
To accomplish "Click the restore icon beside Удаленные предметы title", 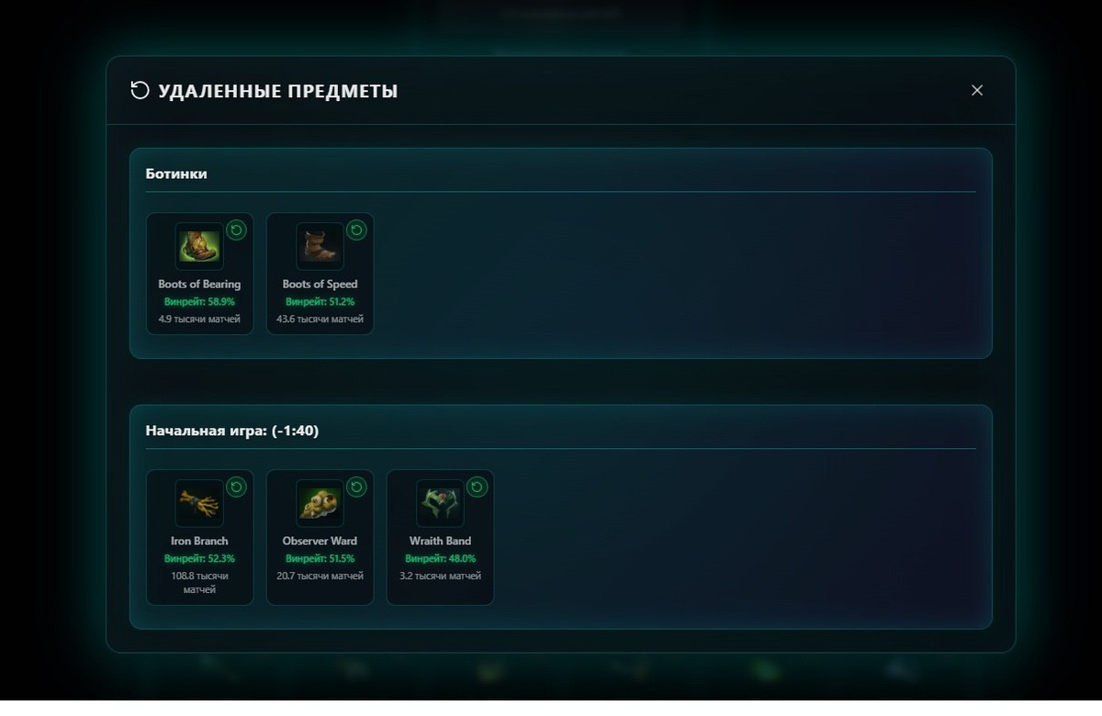I will [x=140, y=90].
